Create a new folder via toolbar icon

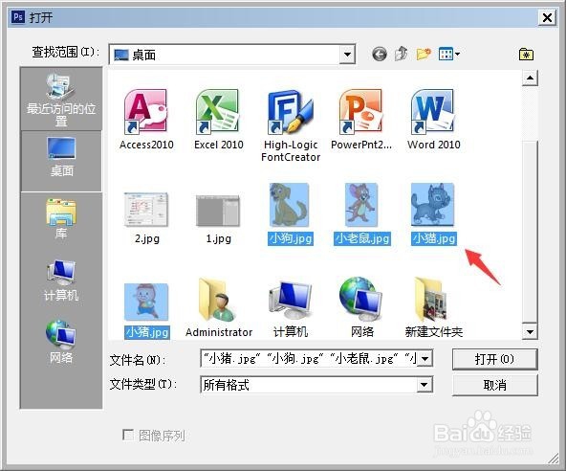(x=424, y=54)
